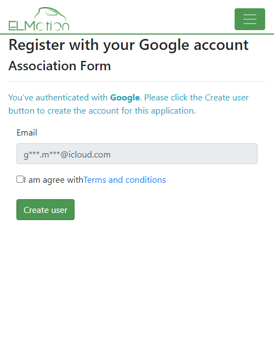Click the "You've authenticated with" notice text

pos(58,98)
